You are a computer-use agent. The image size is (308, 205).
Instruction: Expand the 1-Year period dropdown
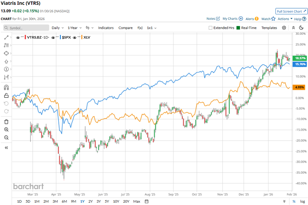(75, 28)
